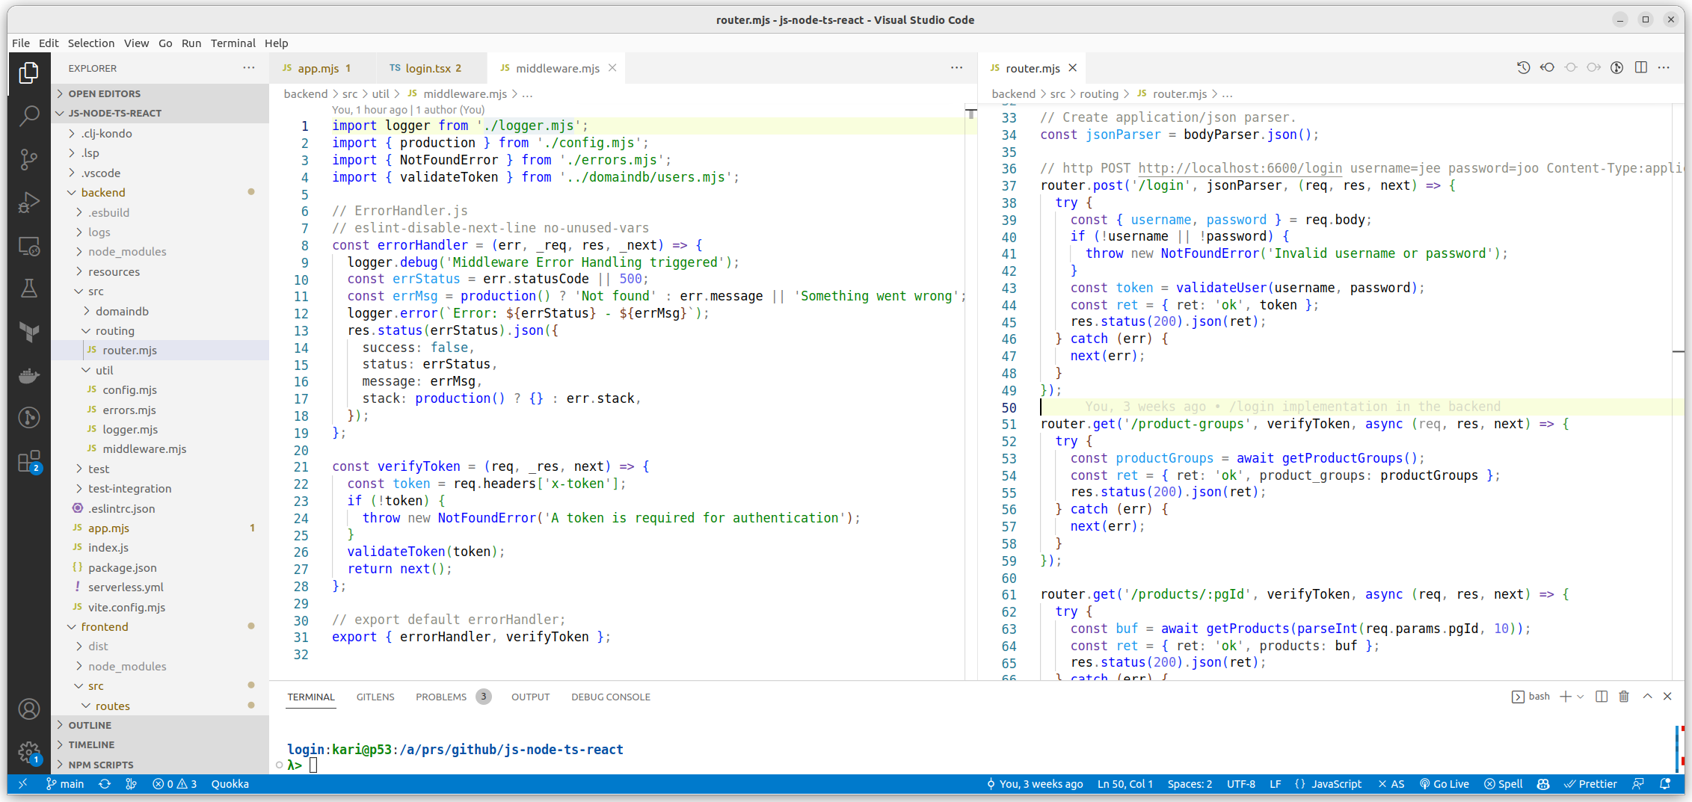Open the File menu
The image size is (1692, 802).
click(x=21, y=43)
